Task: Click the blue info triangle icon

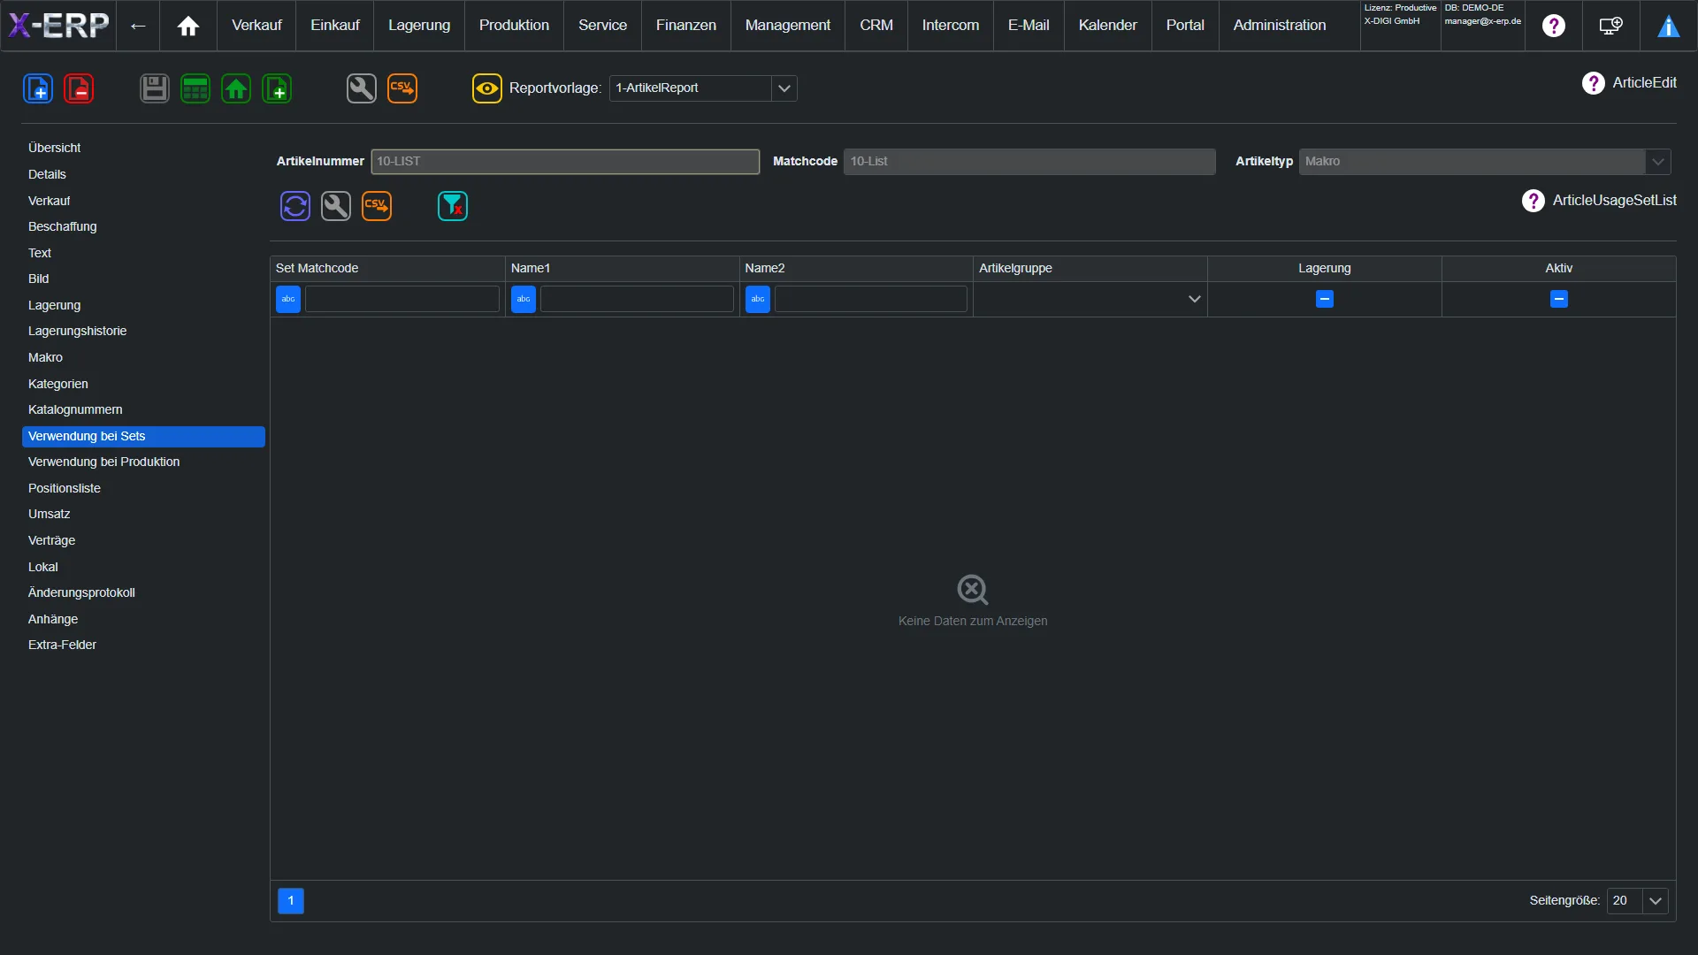Action: (x=1669, y=27)
